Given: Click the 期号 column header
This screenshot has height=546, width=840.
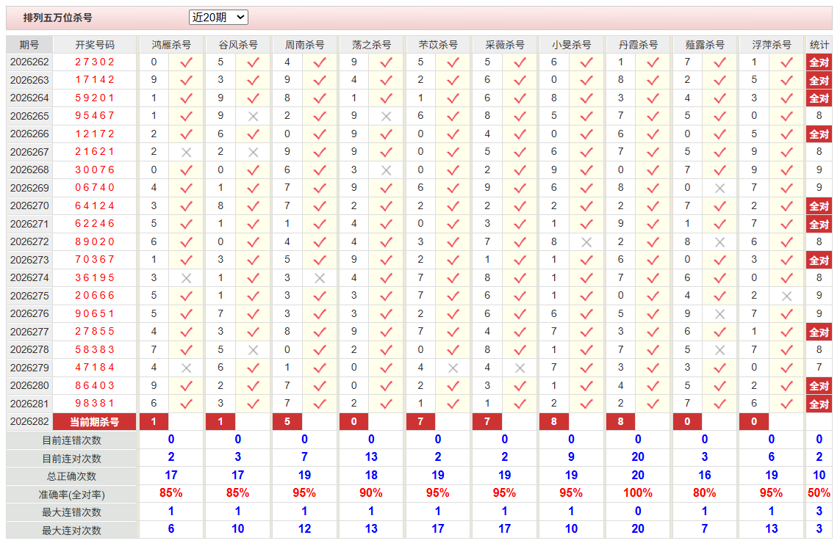Looking at the screenshot, I should [x=29, y=45].
